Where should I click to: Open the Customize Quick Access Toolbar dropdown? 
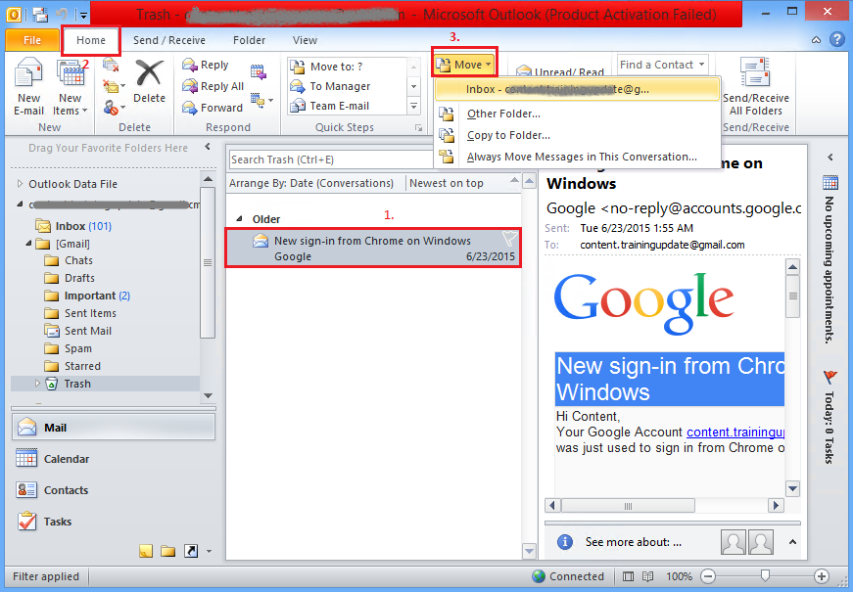click(82, 15)
